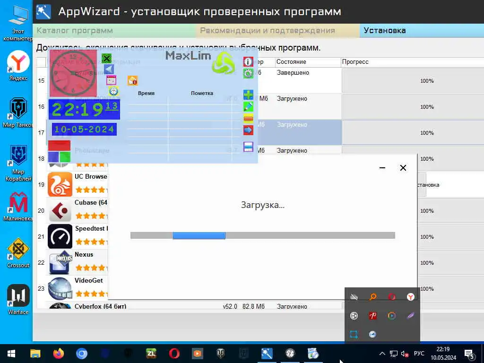Open Мир Танков desktop shortcut

(x=18, y=112)
